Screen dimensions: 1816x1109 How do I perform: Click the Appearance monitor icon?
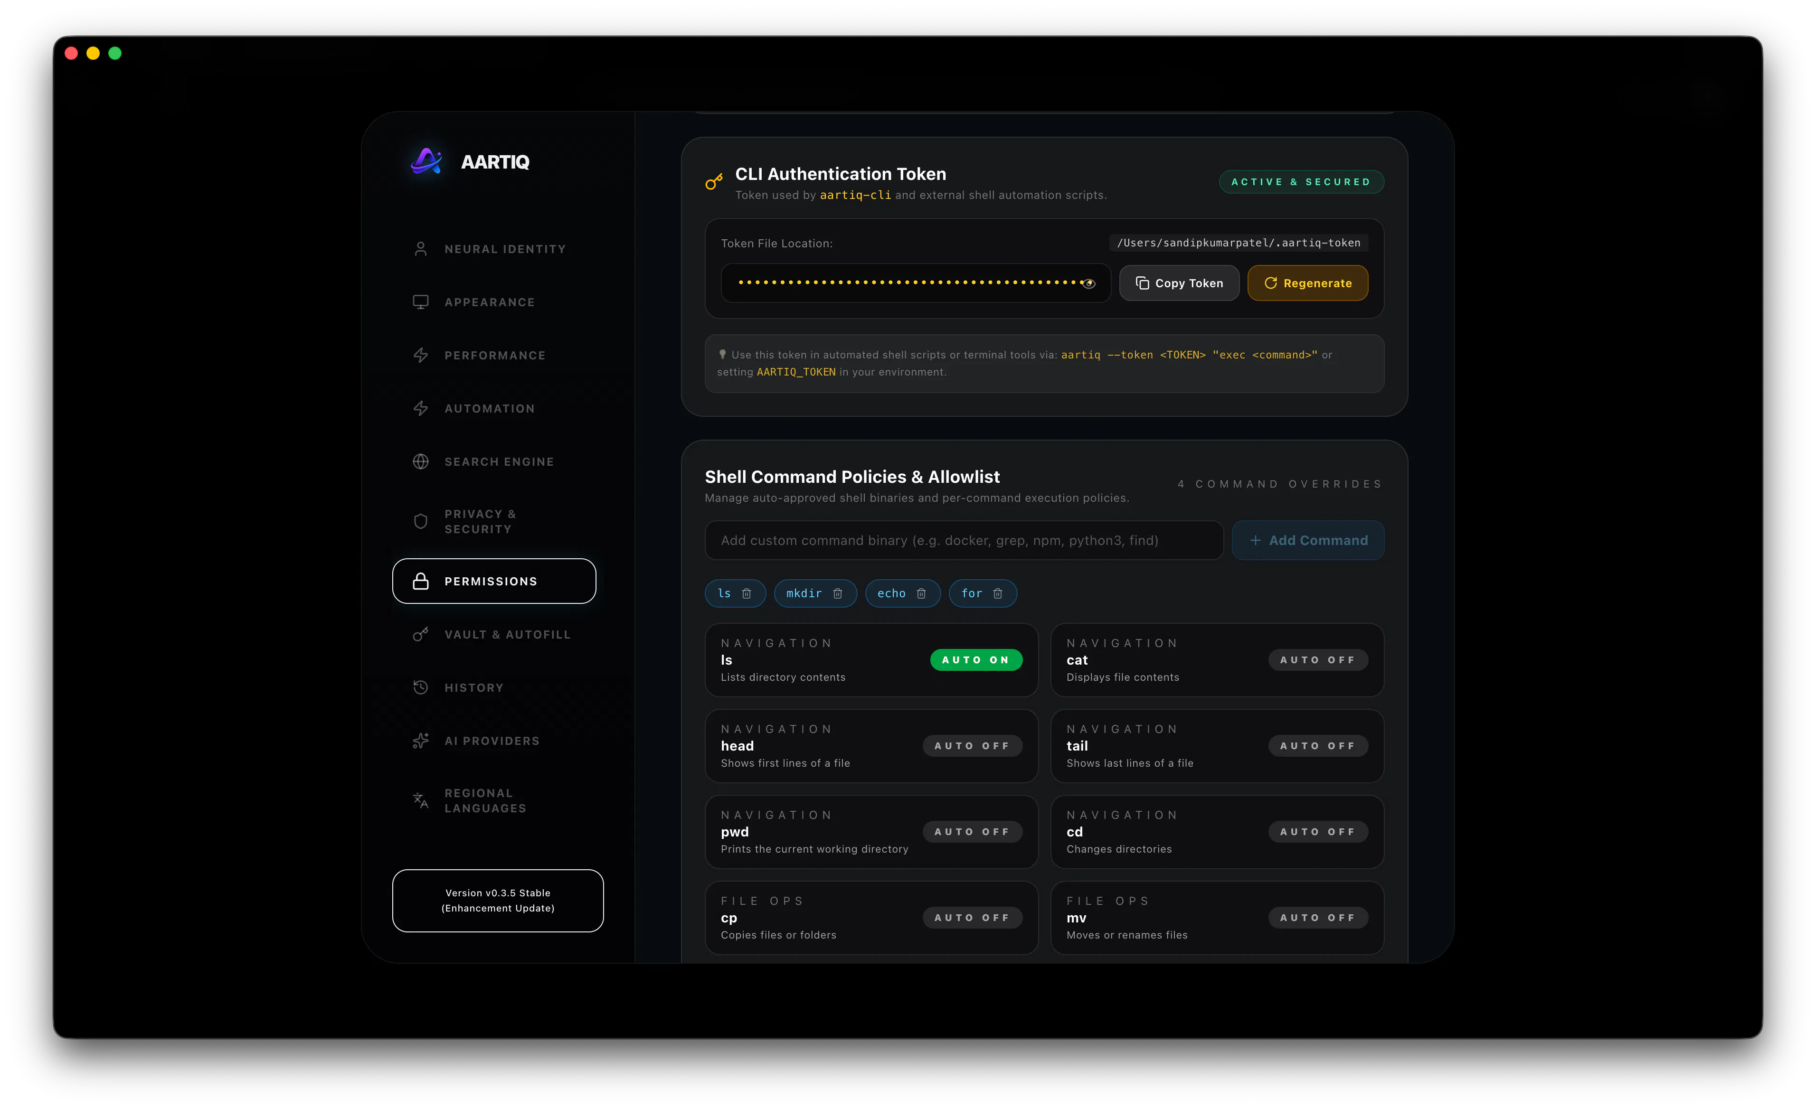pyautogui.click(x=420, y=302)
